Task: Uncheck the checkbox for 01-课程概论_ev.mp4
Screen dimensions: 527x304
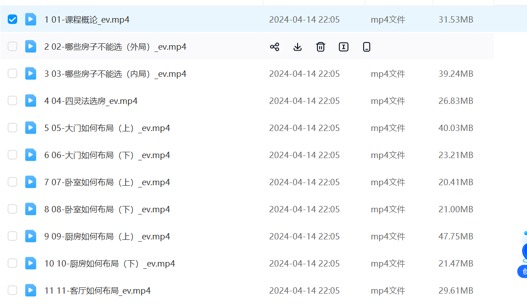Action: [x=13, y=19]
